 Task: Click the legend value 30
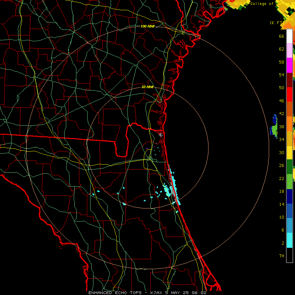[282, 152]
